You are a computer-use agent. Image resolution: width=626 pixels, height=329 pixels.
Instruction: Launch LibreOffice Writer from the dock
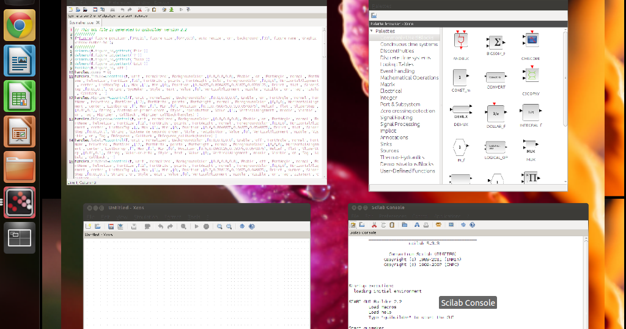[19, 61]
